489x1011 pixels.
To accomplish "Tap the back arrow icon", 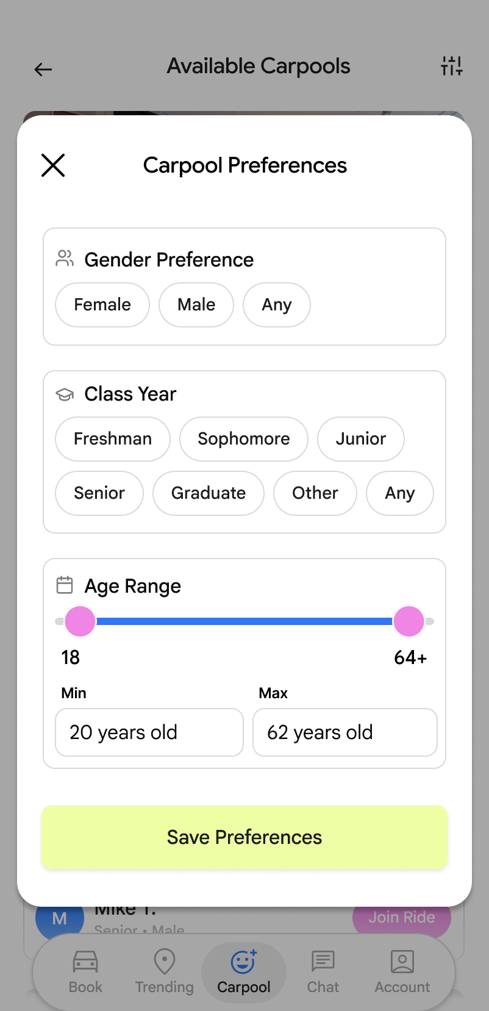I will (x=43, y=70).
